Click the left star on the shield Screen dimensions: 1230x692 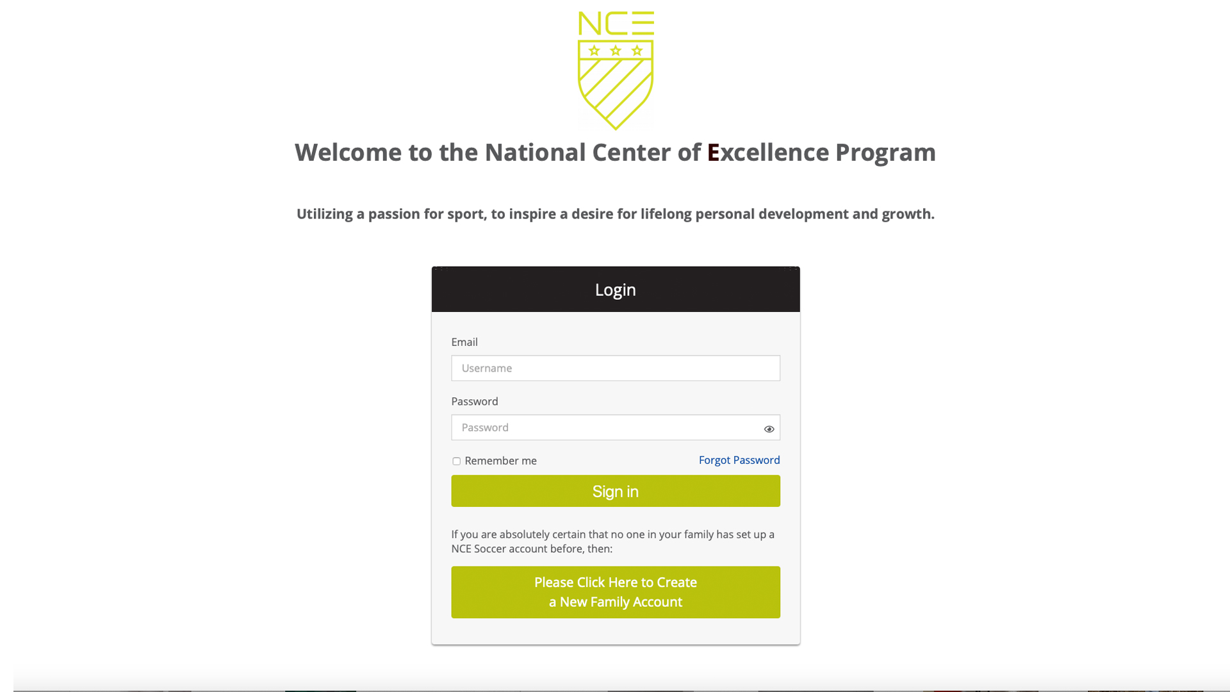pos(594,51)
